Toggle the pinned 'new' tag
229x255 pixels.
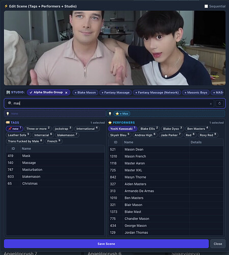pos(14,129)
